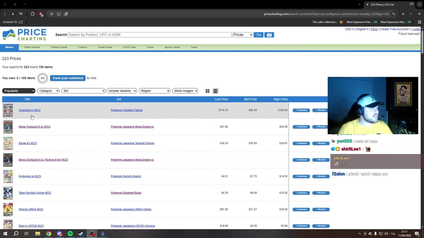Screen dimensions: 424x238
Task: Sort by the Low Price column header
Action: [221, 99]
